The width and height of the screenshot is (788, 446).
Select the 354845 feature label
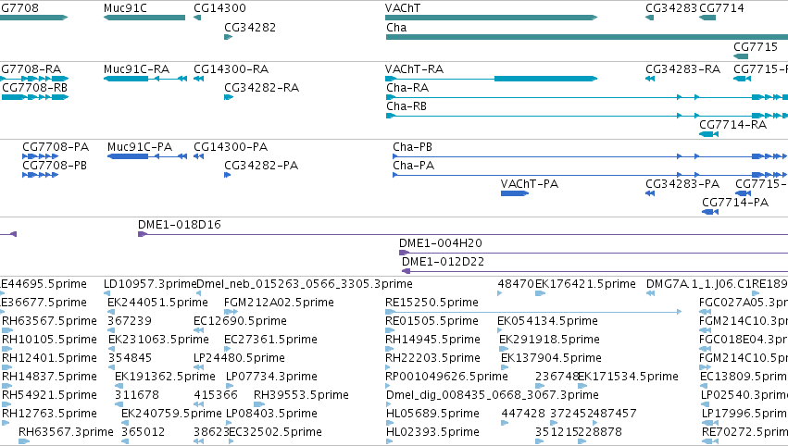tap(131, 357)
